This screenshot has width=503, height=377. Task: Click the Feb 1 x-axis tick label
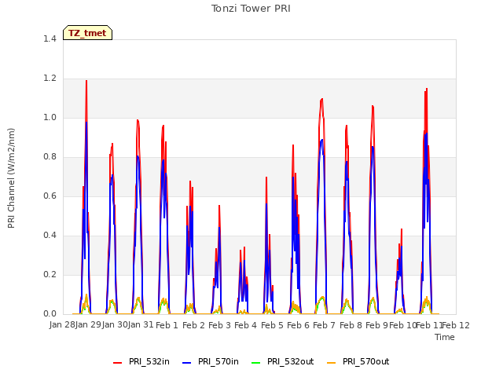coord(167,325)
